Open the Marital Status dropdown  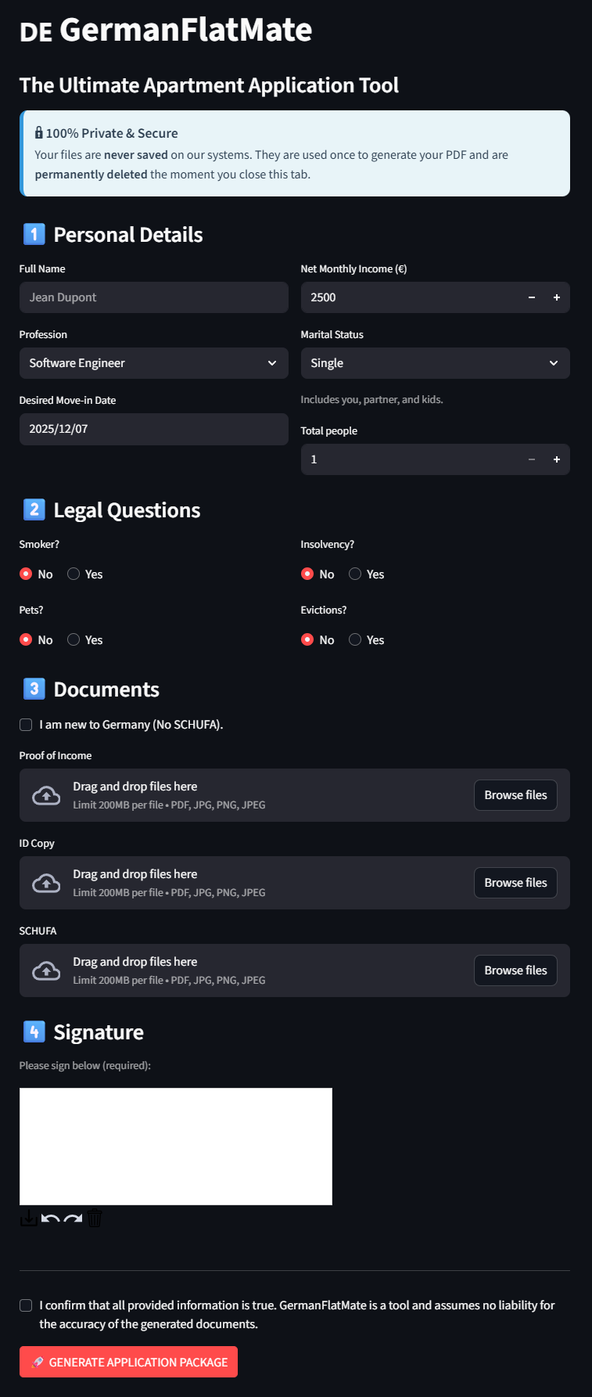point(436,363)
